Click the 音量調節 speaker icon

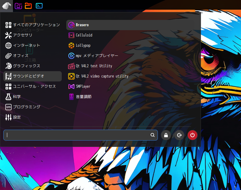coord(71,97)
